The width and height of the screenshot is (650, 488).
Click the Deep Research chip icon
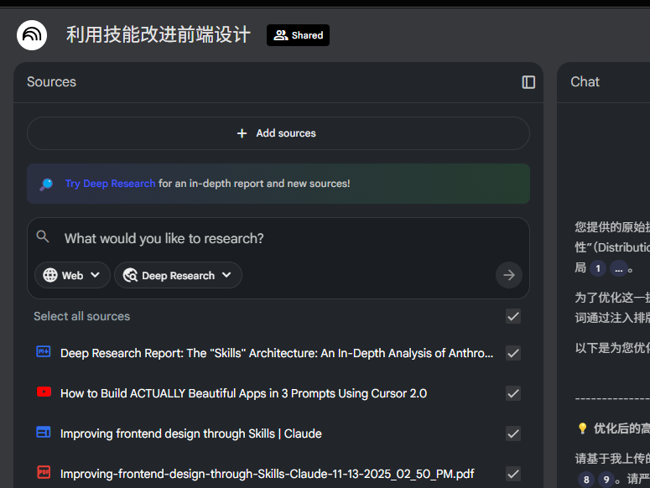point(130,275)
